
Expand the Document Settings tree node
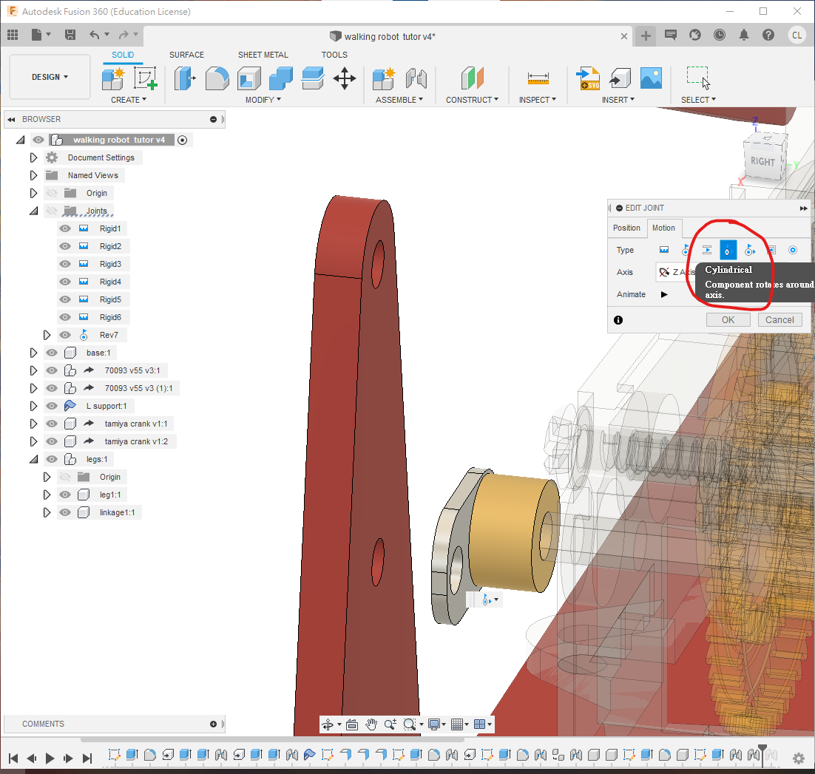[33, 157]
